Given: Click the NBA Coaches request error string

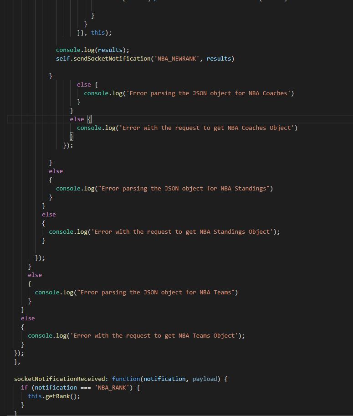Looking at the screenshot, I should (206, 128).
